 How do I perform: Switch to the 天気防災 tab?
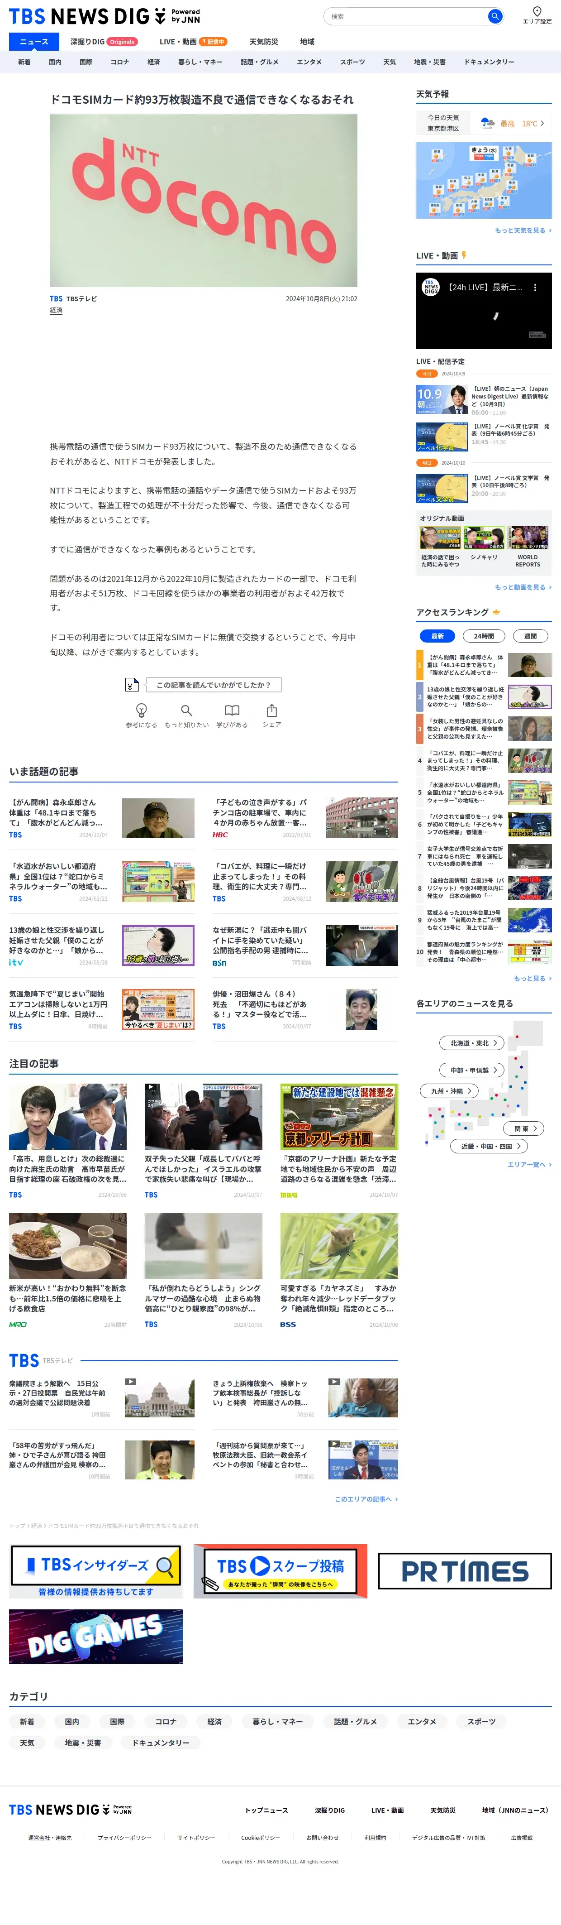(263, 42)
